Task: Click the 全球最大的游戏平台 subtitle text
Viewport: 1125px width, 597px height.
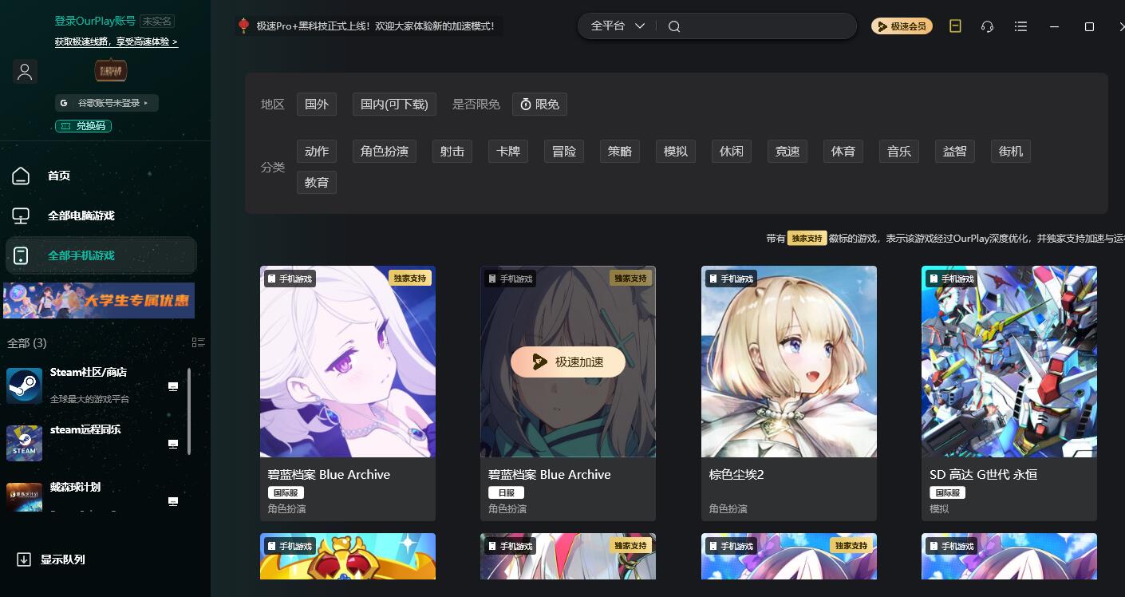Action: pyautogui.click(x=89, y=399)
